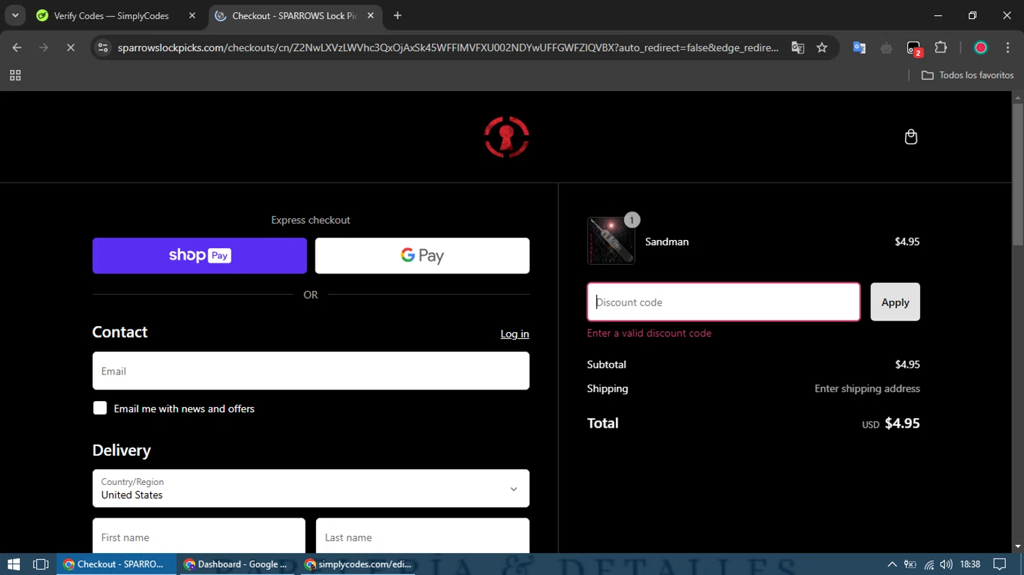Focus the First name field

[x=199, y=536]
